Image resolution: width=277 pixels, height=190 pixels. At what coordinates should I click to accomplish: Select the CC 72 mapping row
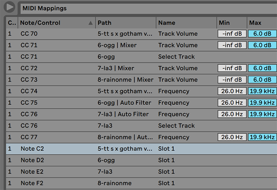coord(141,68)
